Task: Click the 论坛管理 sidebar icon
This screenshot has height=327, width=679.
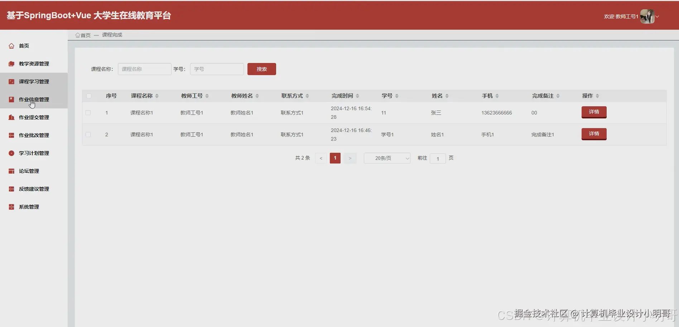Action: click(11, 171)
